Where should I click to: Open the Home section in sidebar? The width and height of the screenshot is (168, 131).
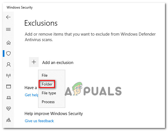coord(9,42)
